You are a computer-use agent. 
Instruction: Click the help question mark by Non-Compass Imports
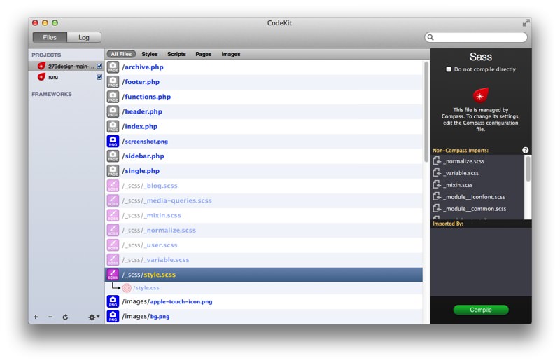click(x=525, y=150)
